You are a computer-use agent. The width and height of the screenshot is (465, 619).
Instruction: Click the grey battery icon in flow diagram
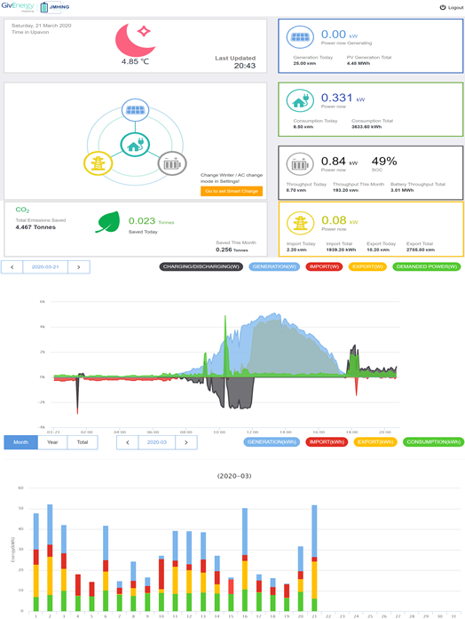(x=172, y=163)
